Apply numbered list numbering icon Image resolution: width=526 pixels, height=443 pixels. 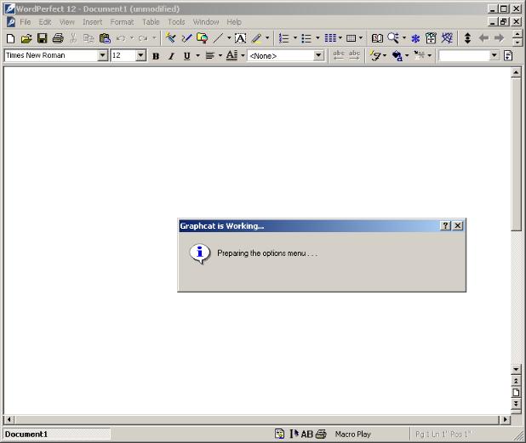tap(283, 38)
